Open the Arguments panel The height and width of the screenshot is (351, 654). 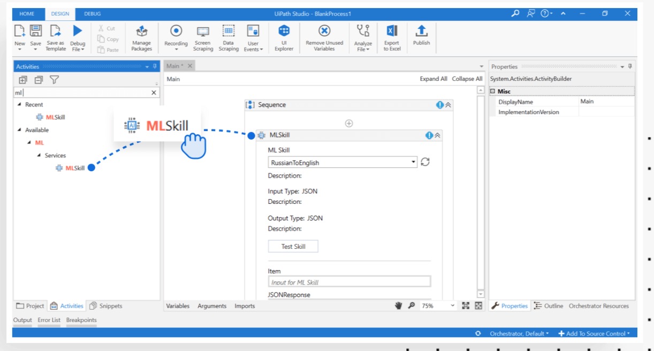point(212,306)
